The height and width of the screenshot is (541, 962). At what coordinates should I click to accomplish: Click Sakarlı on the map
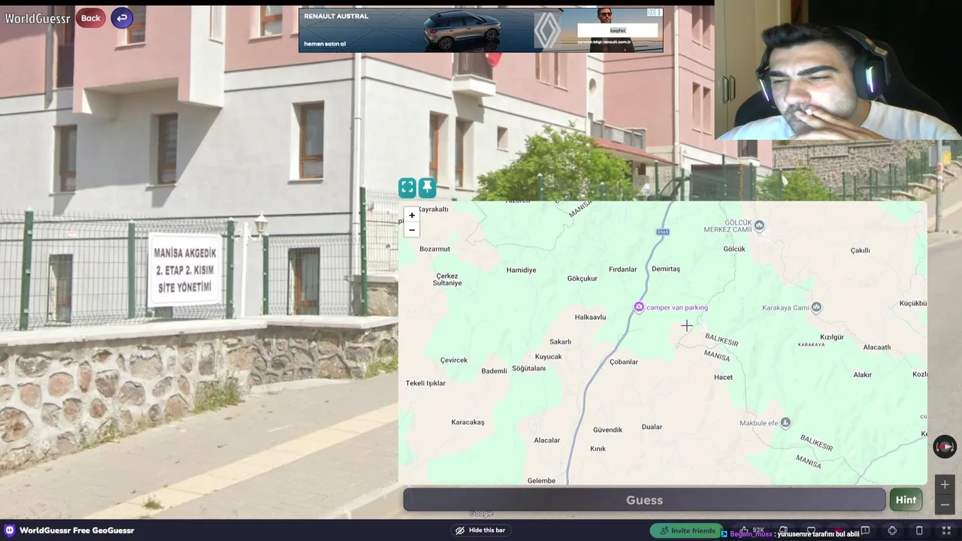click(560, 342)
